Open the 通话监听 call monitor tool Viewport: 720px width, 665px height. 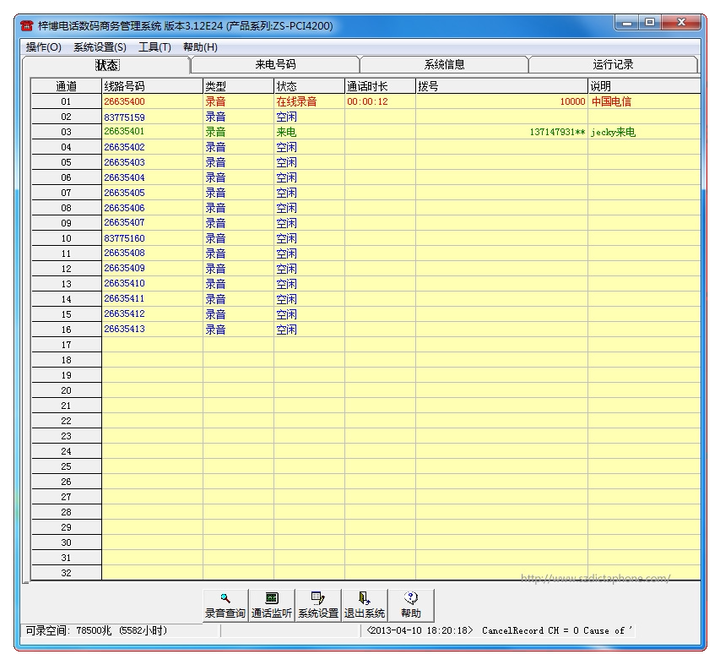tap(272, 606)
